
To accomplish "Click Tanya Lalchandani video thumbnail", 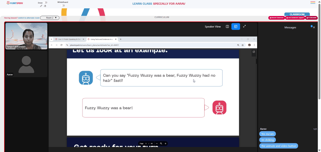I will pyautogui.click(x=26, y=36).
